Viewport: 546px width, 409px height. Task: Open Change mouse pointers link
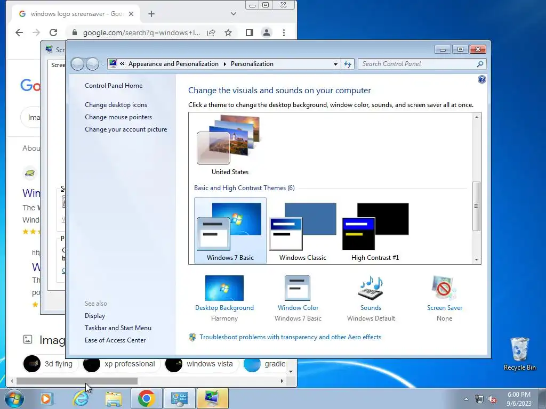point(118,117)
